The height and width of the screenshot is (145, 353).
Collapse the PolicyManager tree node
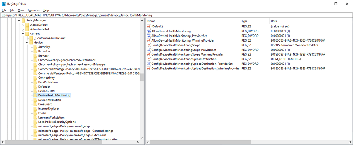pyautogui.click(x=19, y=20)
